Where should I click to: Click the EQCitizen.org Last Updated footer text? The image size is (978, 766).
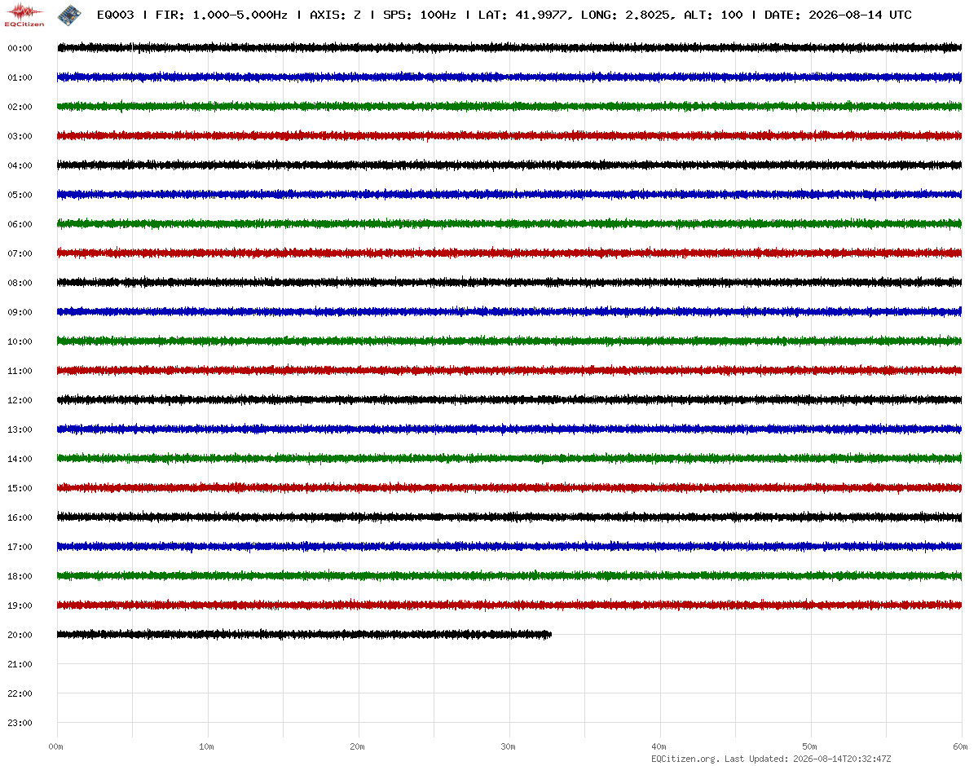pos(771,759)
